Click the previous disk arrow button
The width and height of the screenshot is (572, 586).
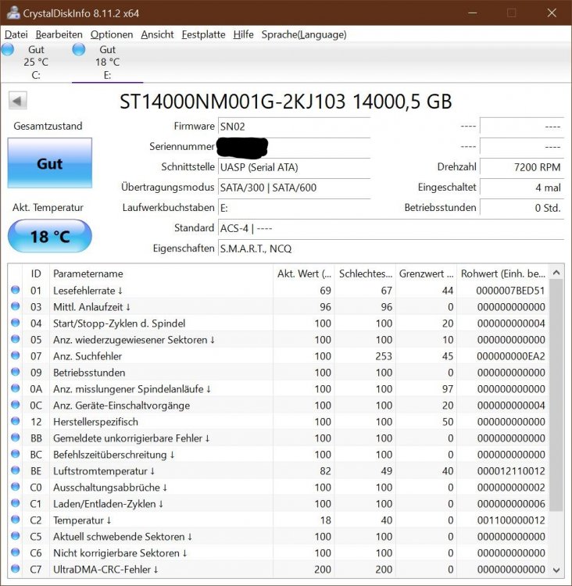(17, 101)
